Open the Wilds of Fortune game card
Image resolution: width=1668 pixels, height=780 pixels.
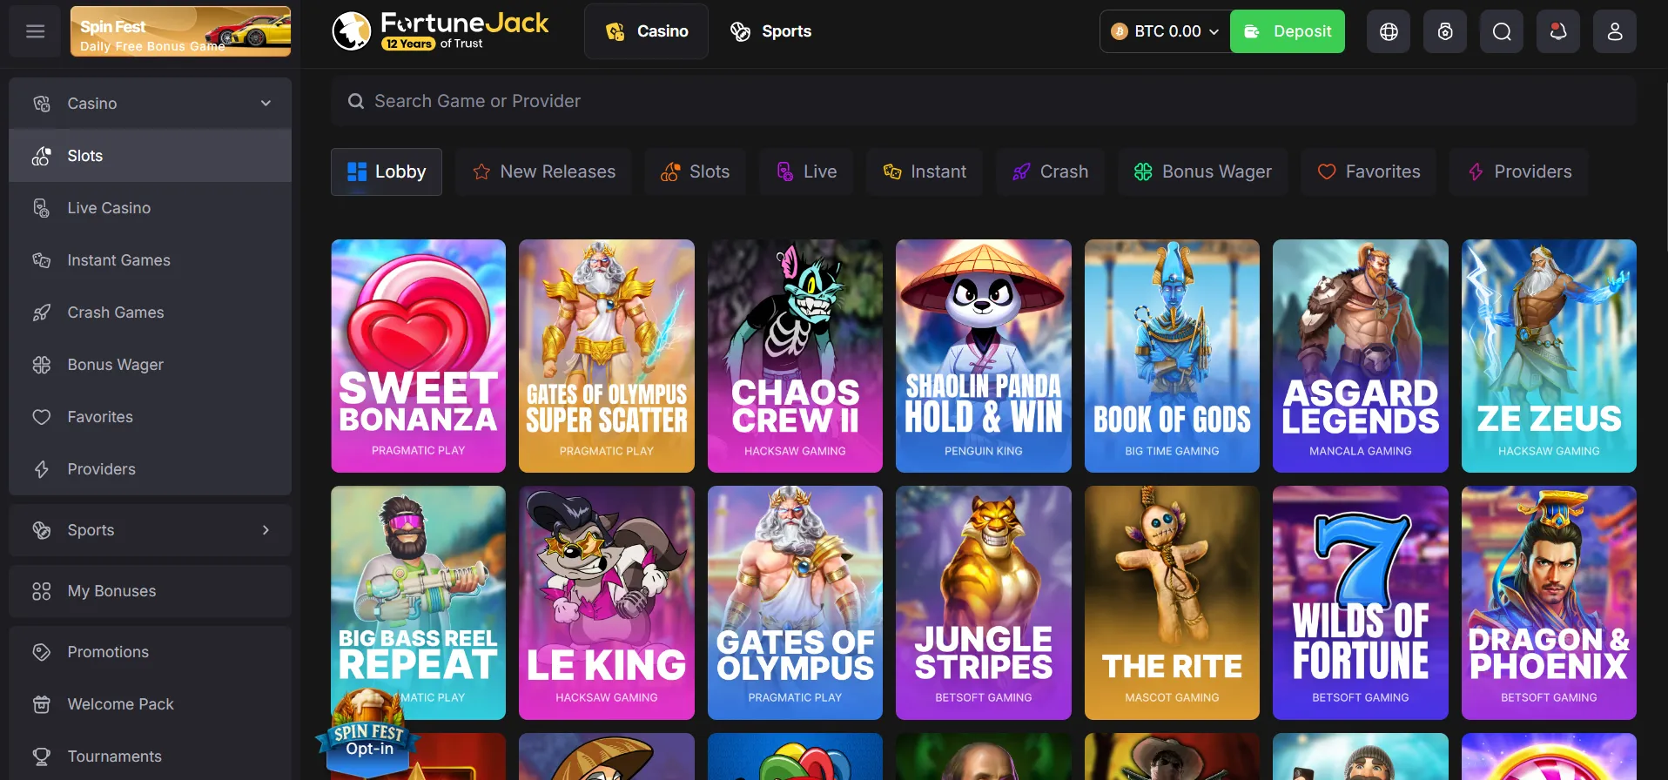click(1361, 602)
